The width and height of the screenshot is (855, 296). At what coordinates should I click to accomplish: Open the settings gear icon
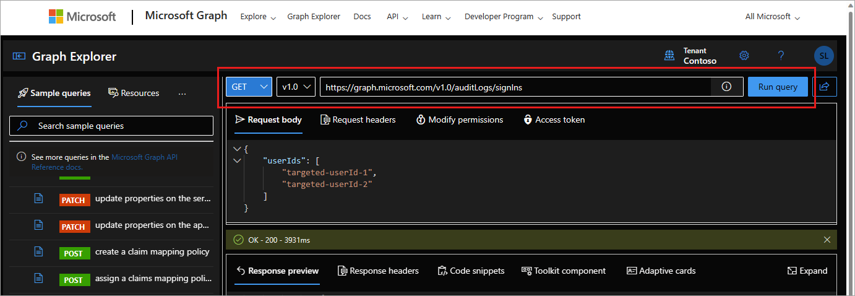[744, 56]
